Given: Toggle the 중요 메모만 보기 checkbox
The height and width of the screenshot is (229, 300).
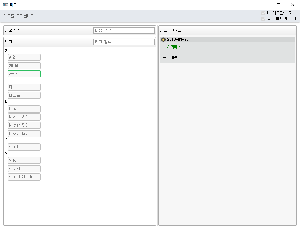Looking at the screenshot, I should click(263, 19).
